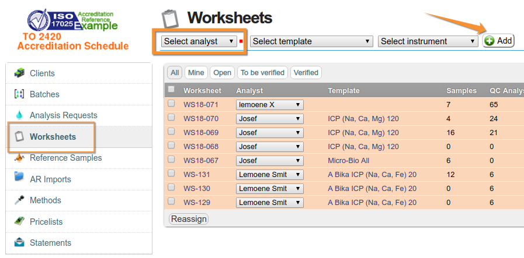Show only Mine worksheets filter

(x=196, y=73)
